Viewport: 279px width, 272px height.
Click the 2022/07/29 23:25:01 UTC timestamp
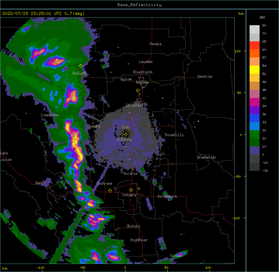tap(32, 14)
